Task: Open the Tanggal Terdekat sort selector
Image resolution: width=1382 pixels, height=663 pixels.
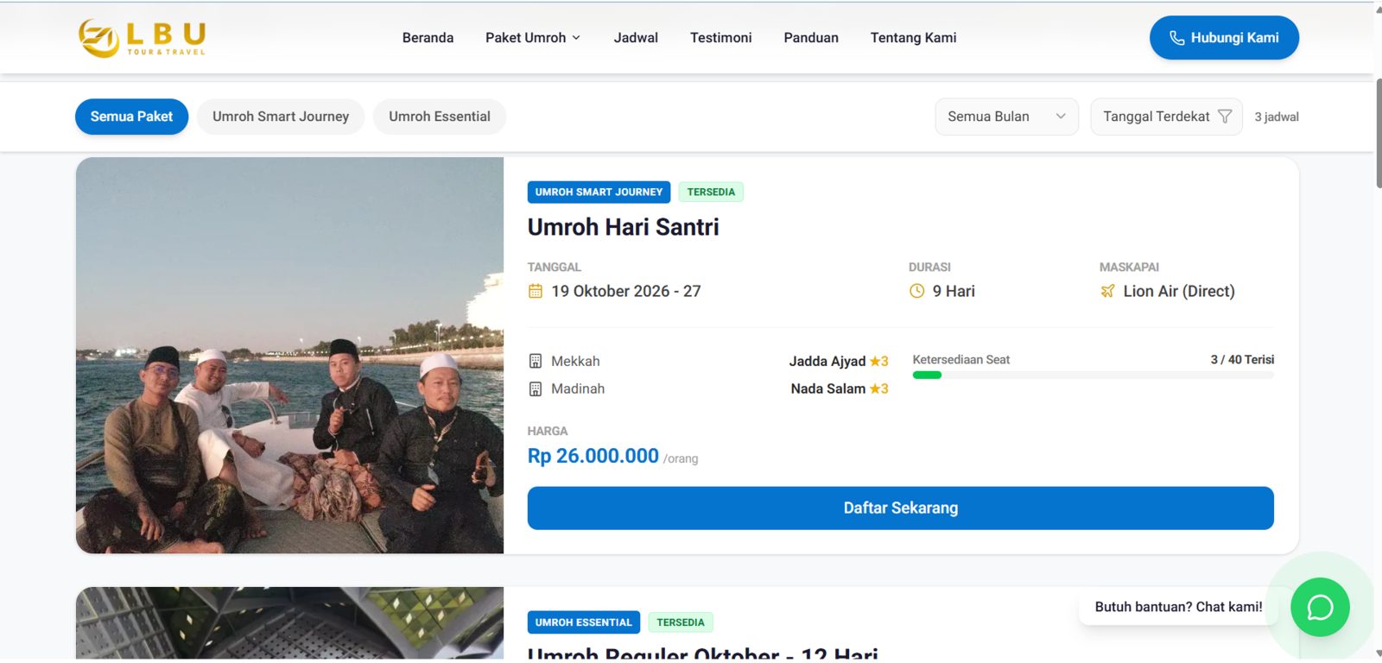Action: pyautogui.click(x=1166, y=117)
